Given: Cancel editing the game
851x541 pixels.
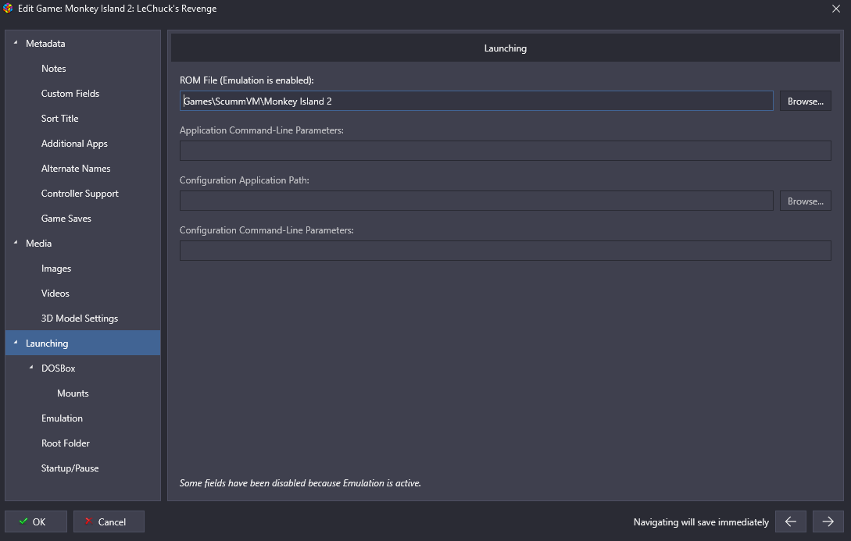Looking at the screenshot, I should [x=109, y=521].
